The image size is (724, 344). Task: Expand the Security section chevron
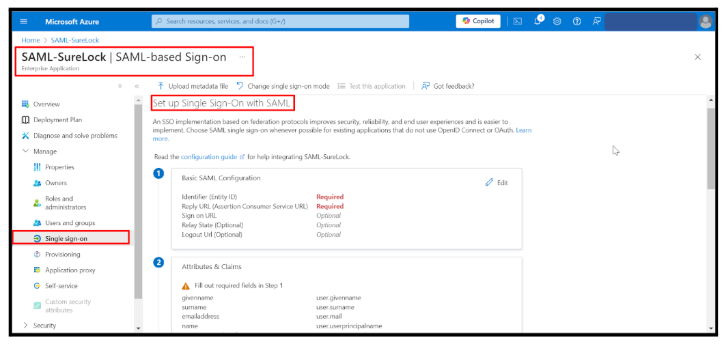click(x=25, y=326)
